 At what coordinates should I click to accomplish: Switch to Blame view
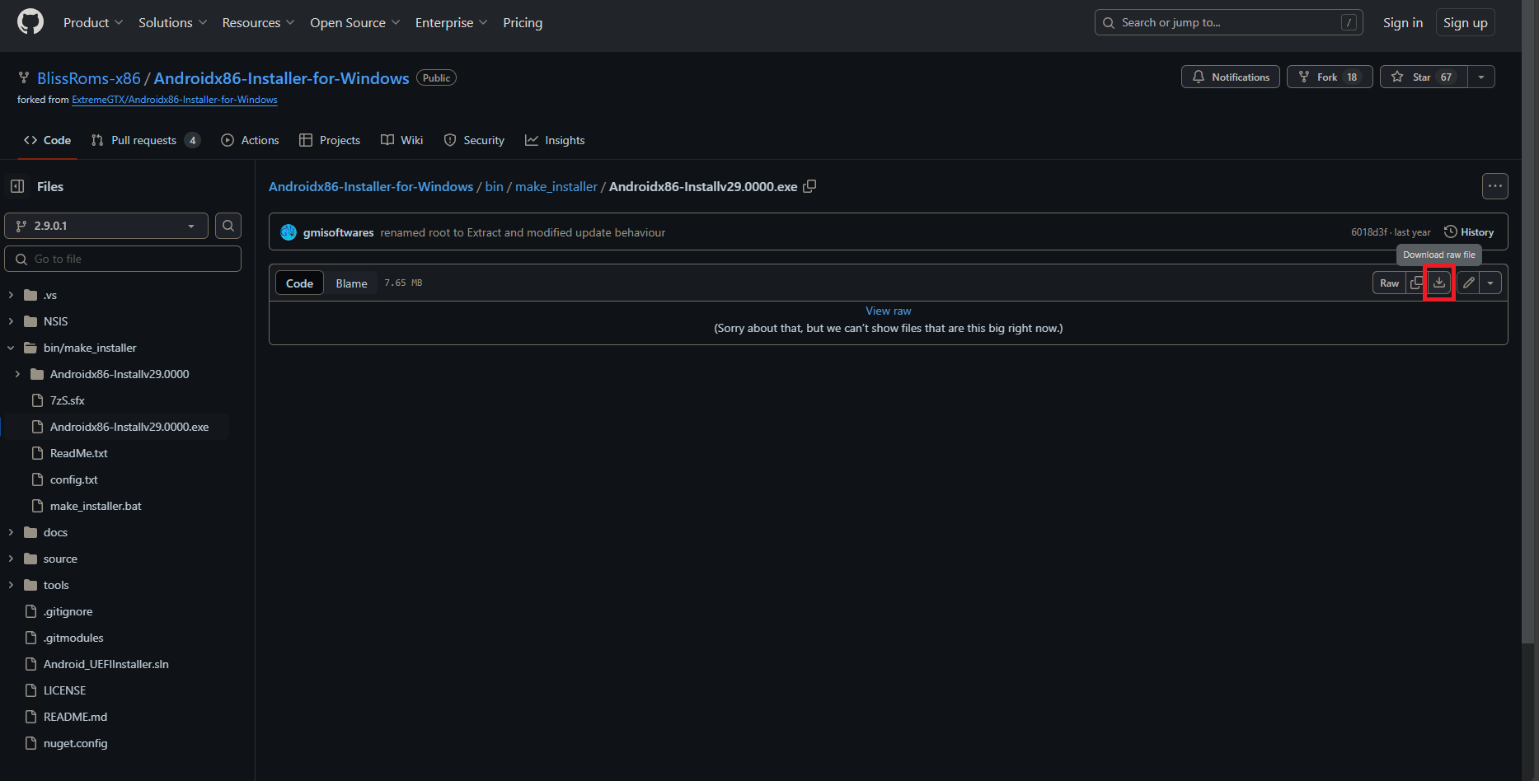pyautogui.click(x=351, y=283)
